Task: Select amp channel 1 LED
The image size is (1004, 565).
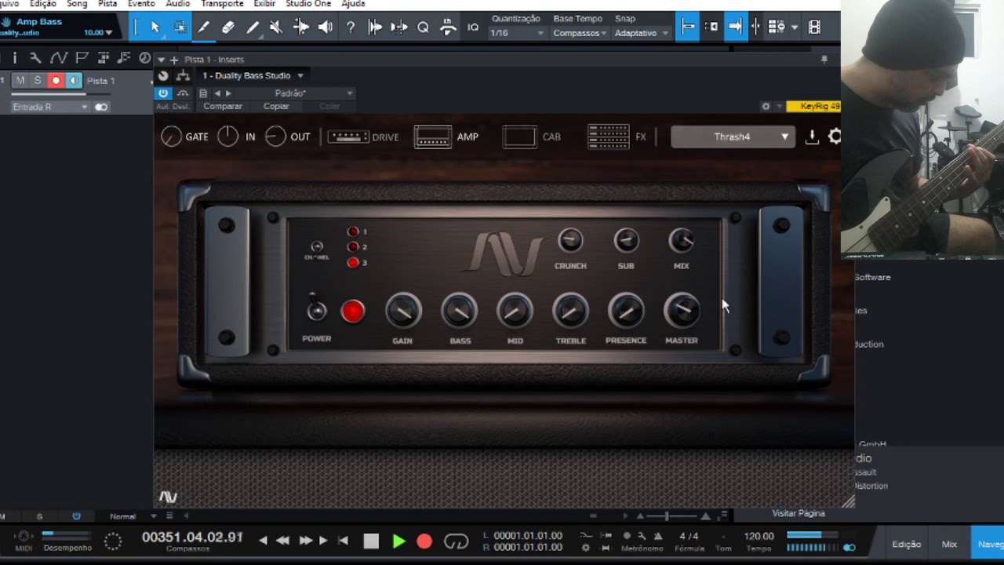Action: [x=353, y=231]
